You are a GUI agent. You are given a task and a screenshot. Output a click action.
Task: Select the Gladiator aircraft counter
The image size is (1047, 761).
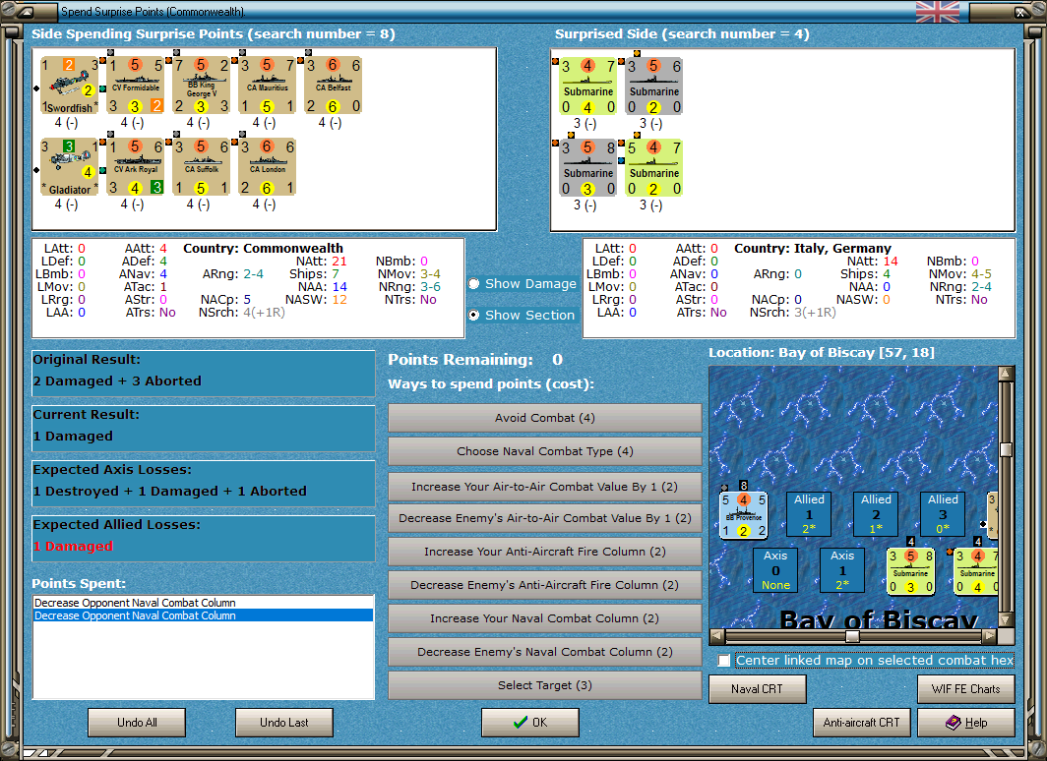70,167
